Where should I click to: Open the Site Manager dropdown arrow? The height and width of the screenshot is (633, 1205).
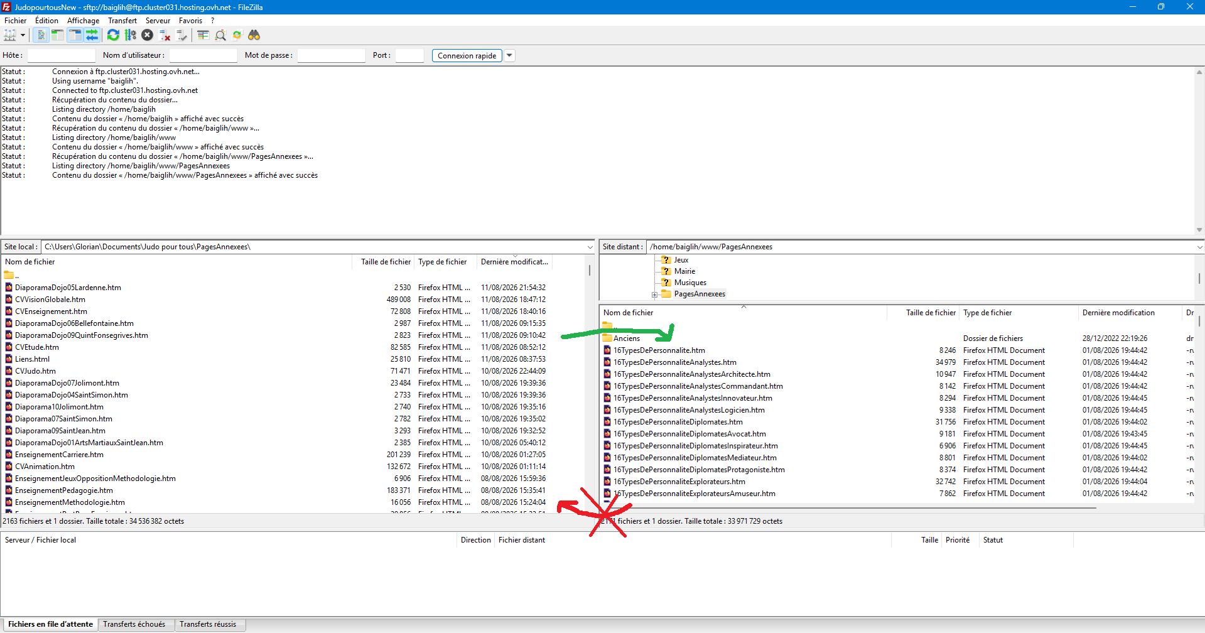(23, 35)
